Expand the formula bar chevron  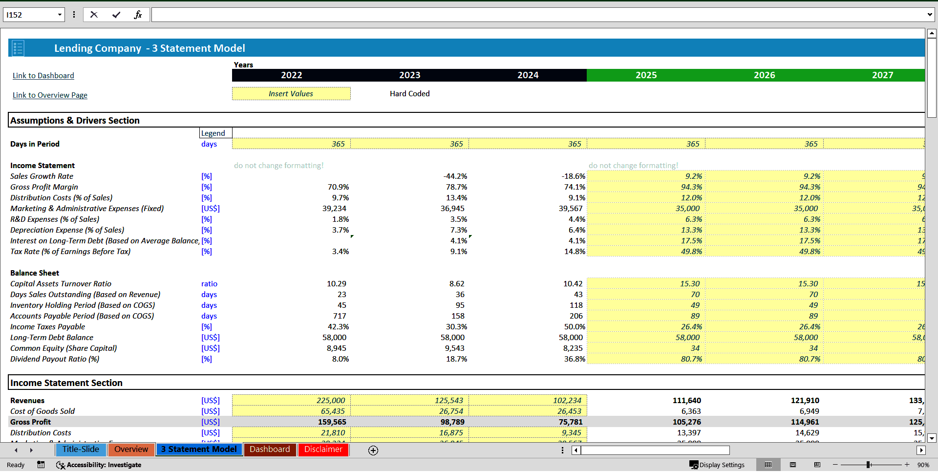[930, 15]
